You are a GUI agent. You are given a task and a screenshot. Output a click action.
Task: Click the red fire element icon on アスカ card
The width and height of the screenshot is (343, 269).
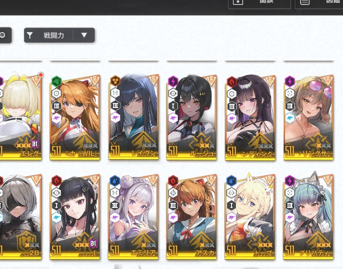click(x=173, y=181)
